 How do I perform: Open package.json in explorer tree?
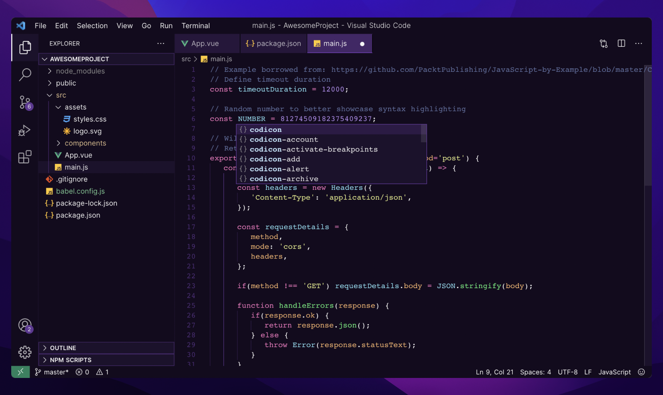78,215
